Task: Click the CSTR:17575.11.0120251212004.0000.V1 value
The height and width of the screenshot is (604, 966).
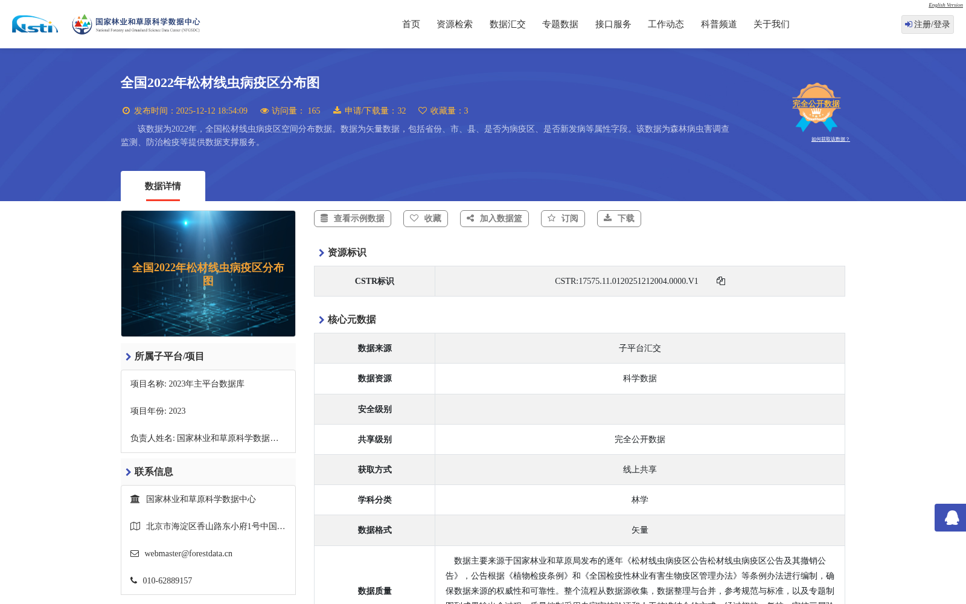Action: point(627,281)
